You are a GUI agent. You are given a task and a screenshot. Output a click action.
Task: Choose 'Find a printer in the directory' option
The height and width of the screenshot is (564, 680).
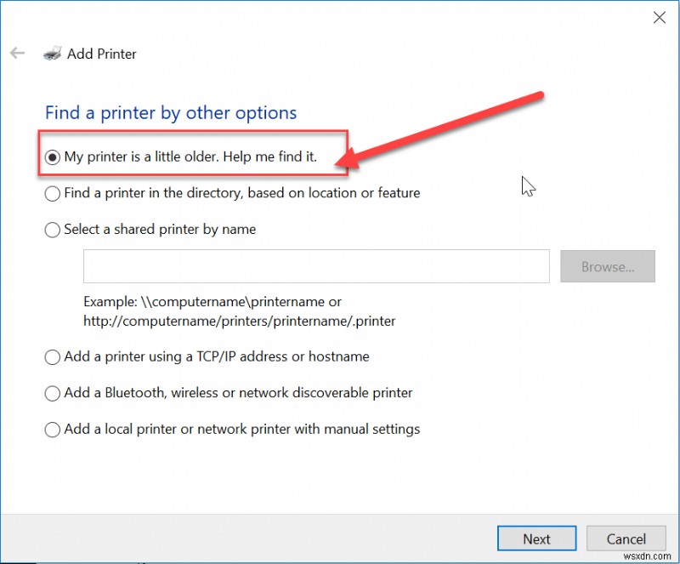point(52,193)
